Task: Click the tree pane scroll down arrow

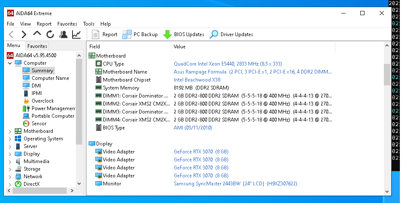Action: [x=79, y=183]
